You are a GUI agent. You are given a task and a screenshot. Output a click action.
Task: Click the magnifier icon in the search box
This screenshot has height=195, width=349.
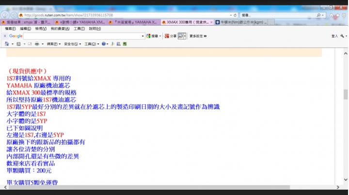tap(318, 15)
